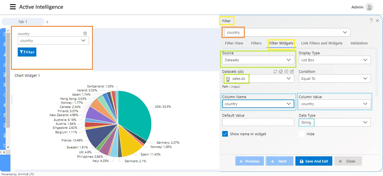Delete the country filter using trash icon
The height and width of the screenshot is (176, 383).
[85, 33]
